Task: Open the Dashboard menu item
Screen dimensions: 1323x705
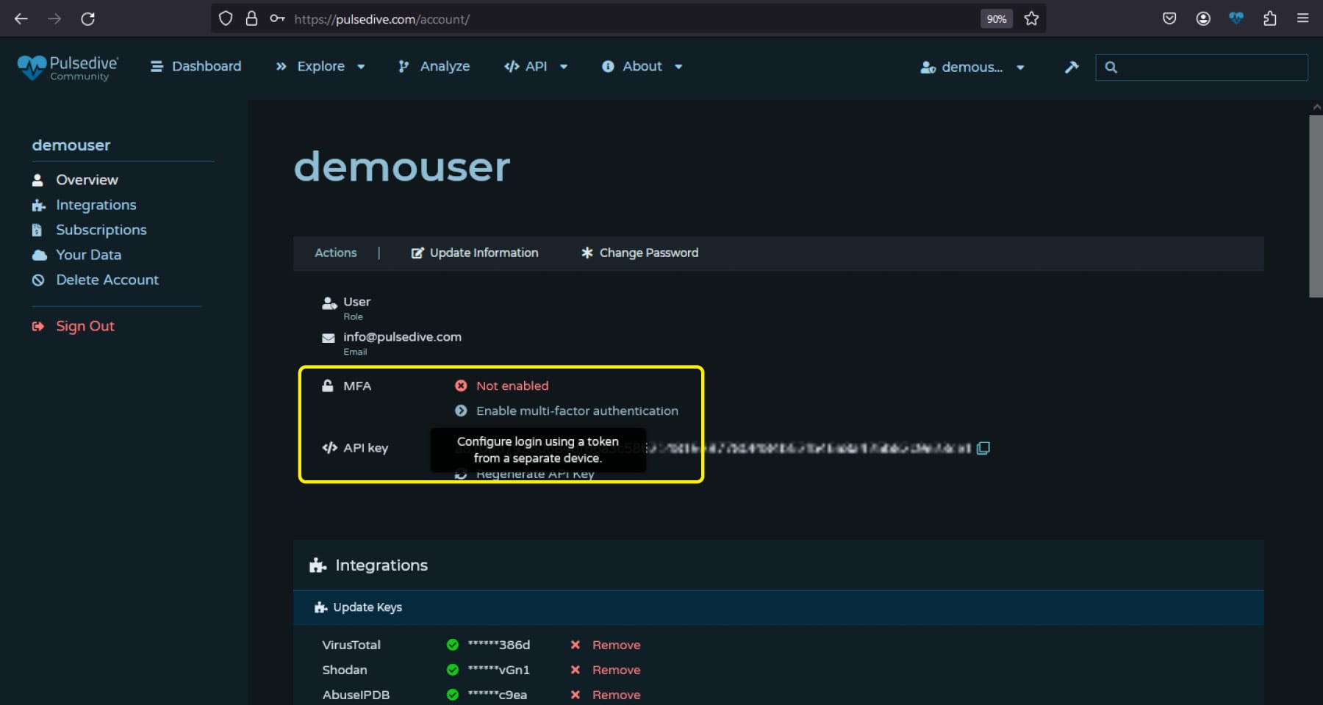Action: tap(196, 67)
